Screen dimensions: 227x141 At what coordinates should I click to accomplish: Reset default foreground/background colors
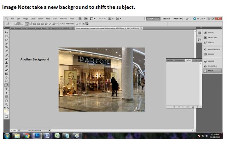(5, 108)
